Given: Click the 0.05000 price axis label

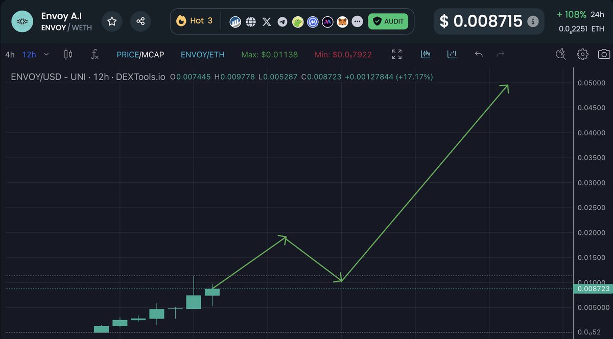Looking at the screenshot, I should tap(591, 83).
